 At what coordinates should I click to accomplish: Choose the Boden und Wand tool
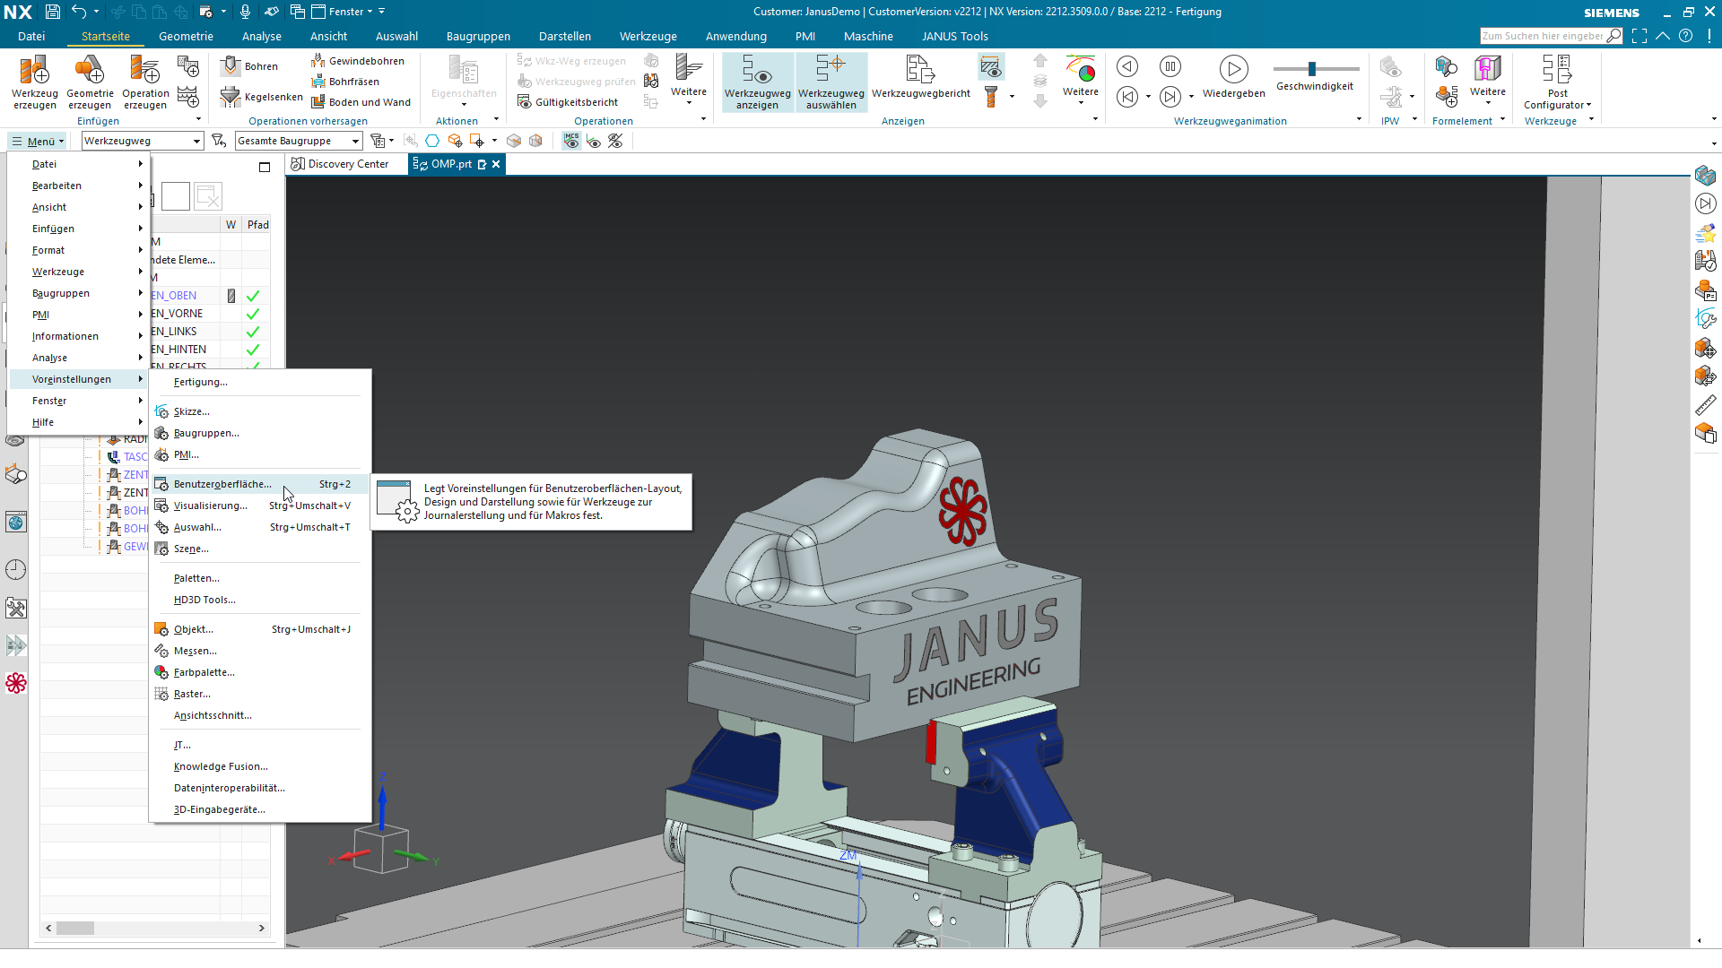click(x=361, y=102)
